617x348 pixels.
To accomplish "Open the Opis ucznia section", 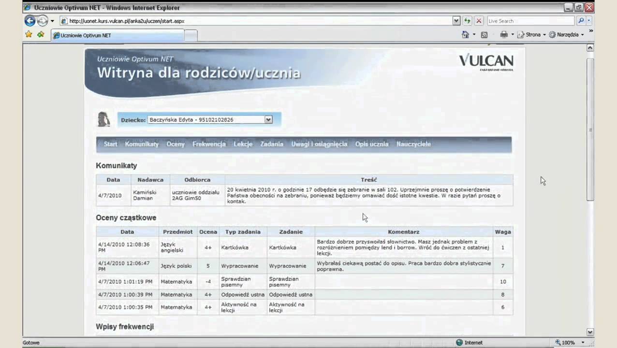I will (x=372, y=144).
